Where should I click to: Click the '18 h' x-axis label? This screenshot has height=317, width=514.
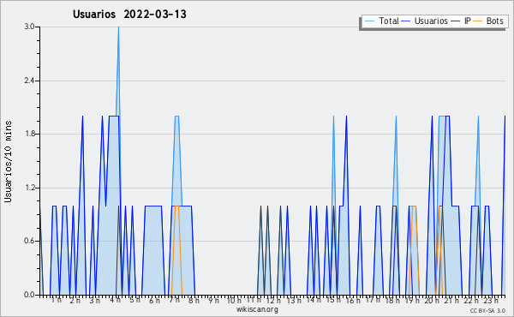392,300
